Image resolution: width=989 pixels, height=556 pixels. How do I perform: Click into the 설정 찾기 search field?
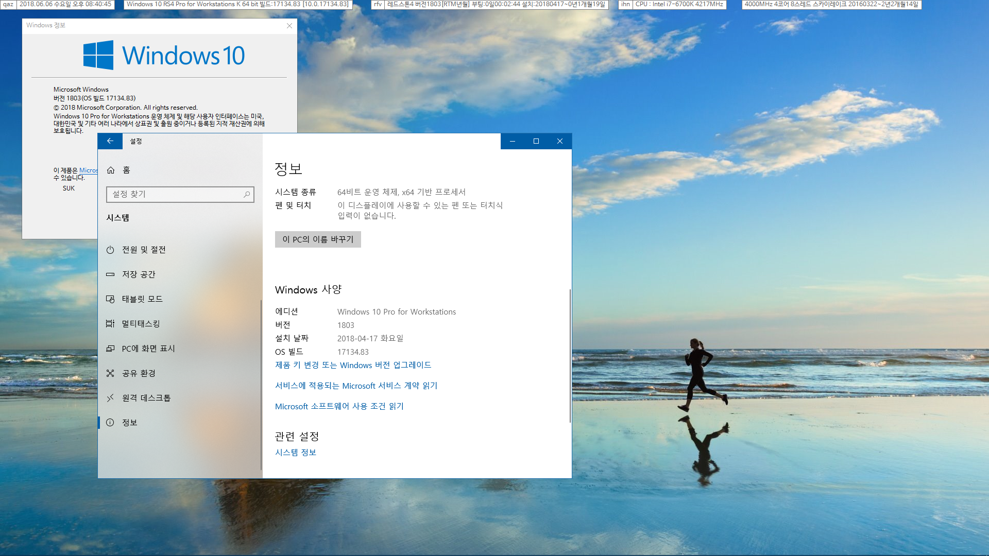click(x=180, y=194)
